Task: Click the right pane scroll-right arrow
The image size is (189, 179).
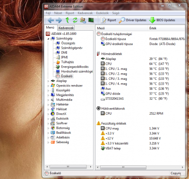Action: [182, 167]
